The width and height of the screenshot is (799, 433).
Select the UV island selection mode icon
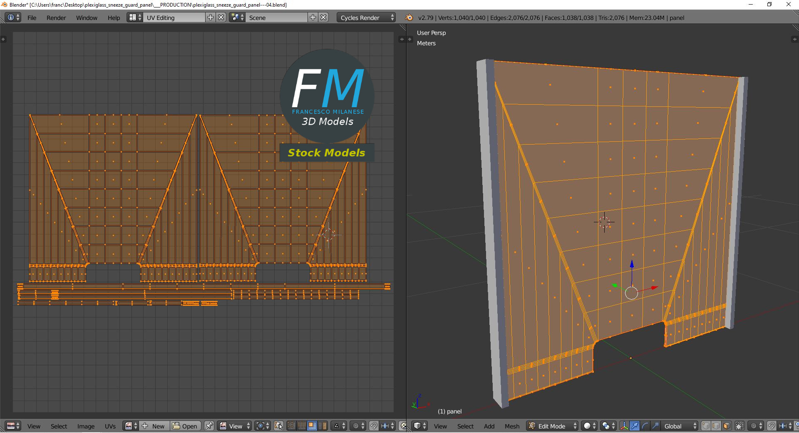322,426
